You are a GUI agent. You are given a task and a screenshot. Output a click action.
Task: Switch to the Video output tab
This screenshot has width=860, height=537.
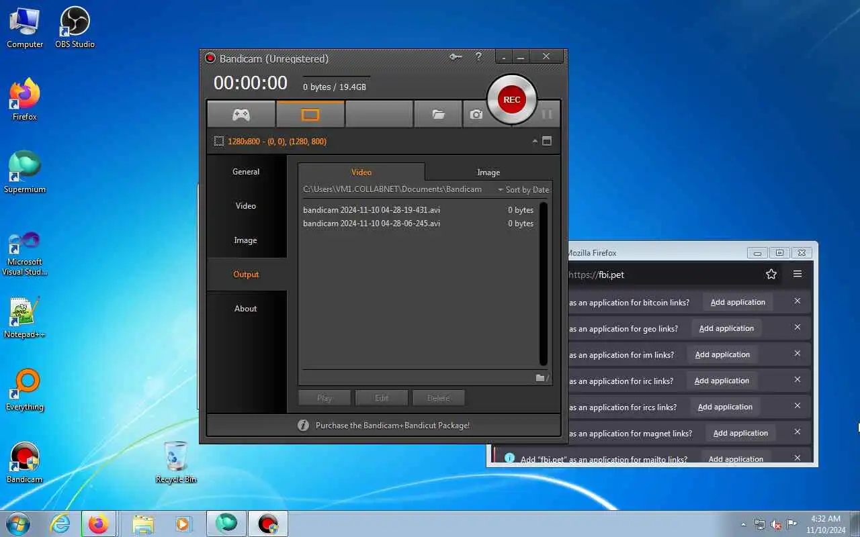[361, 172]
